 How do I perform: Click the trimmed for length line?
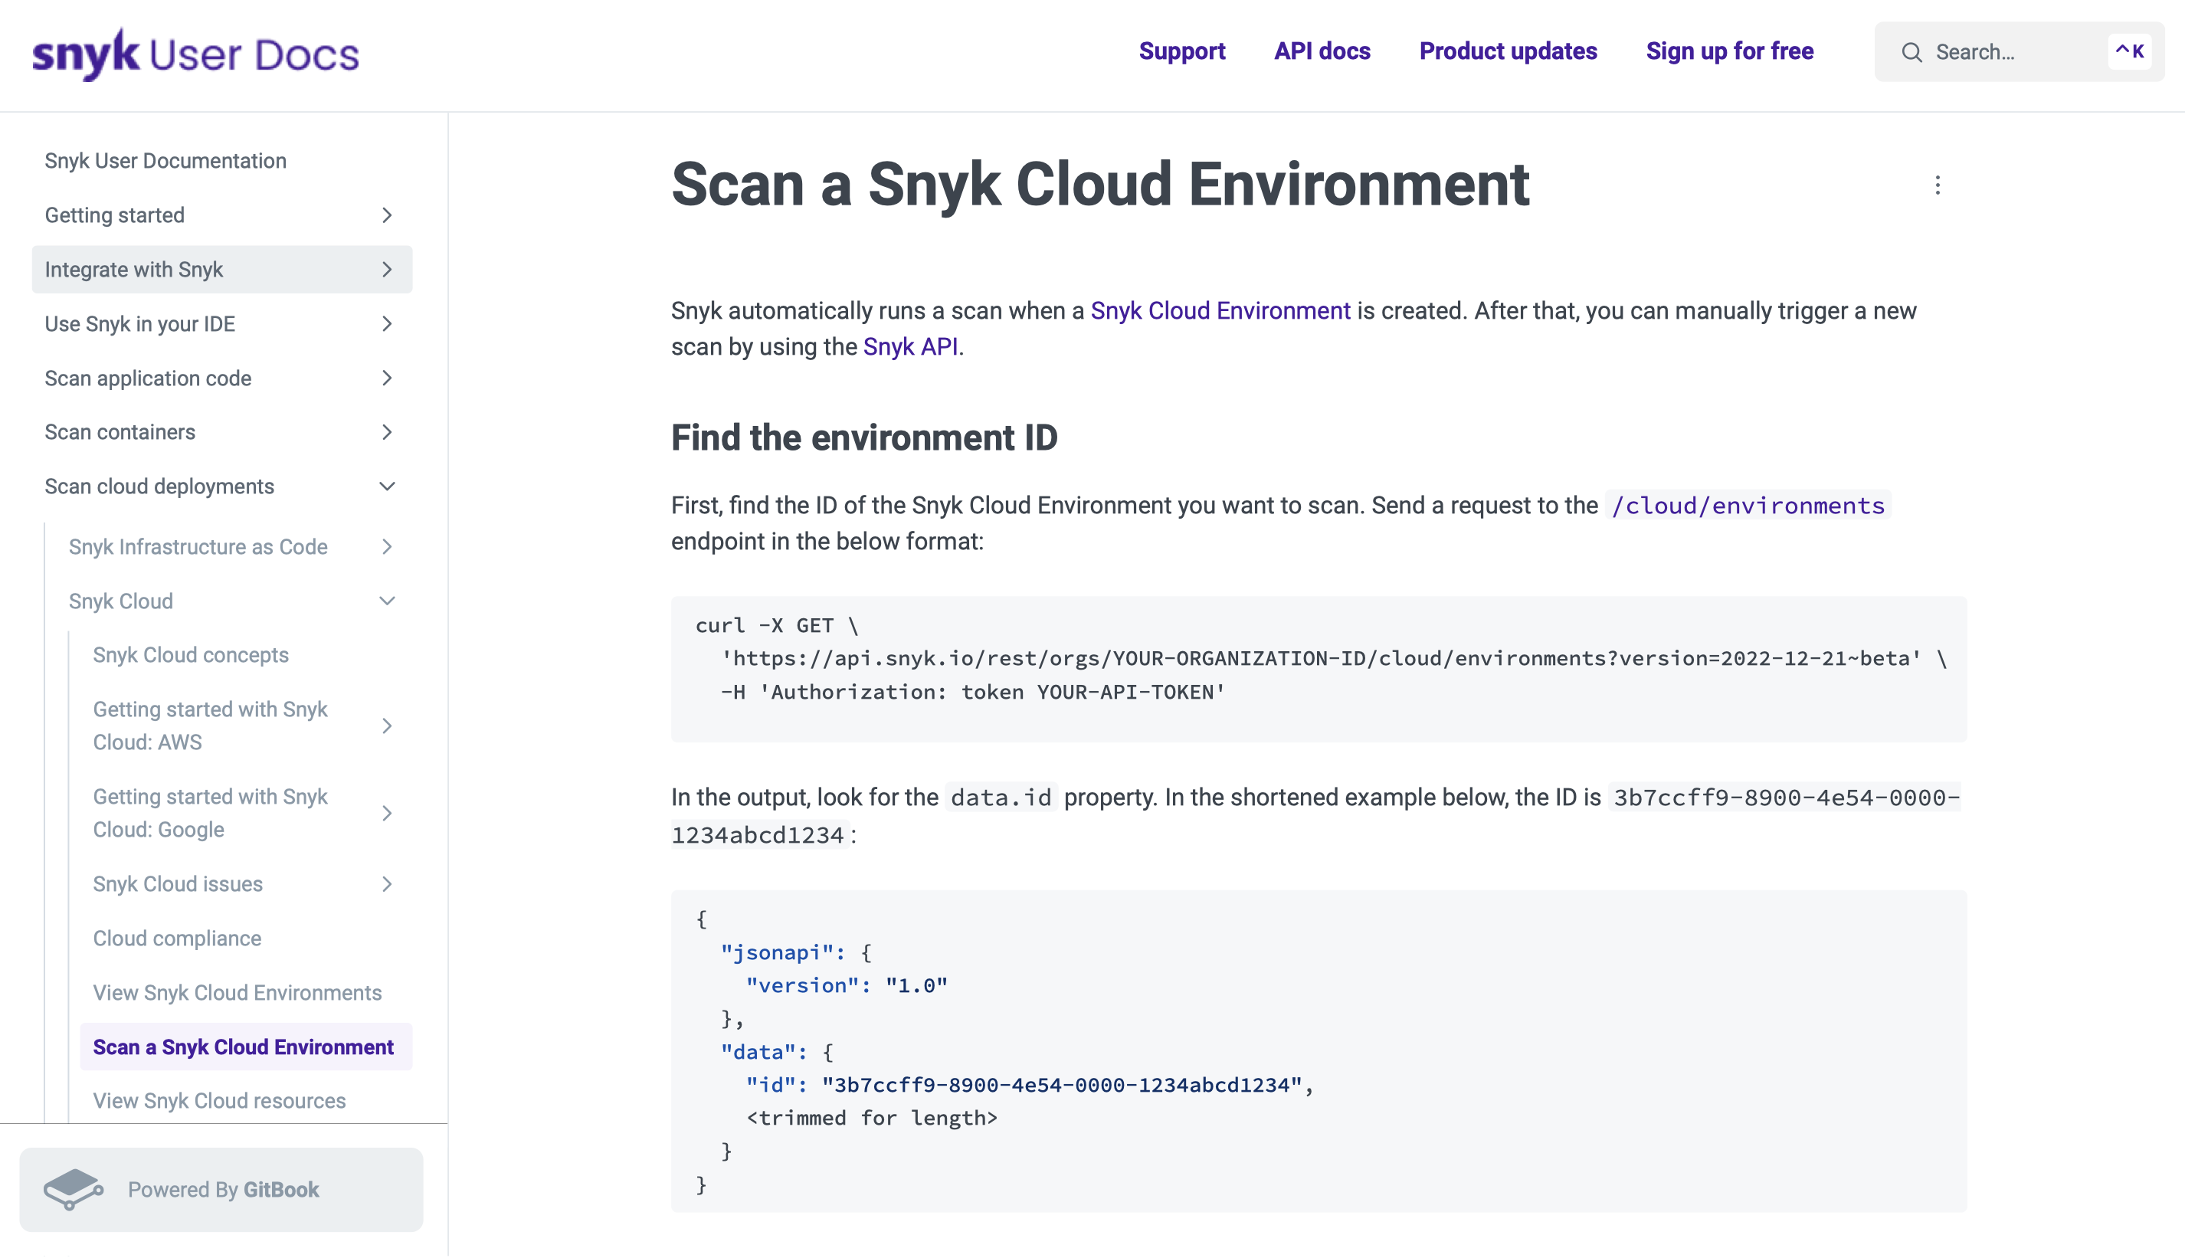point(872,1118)
